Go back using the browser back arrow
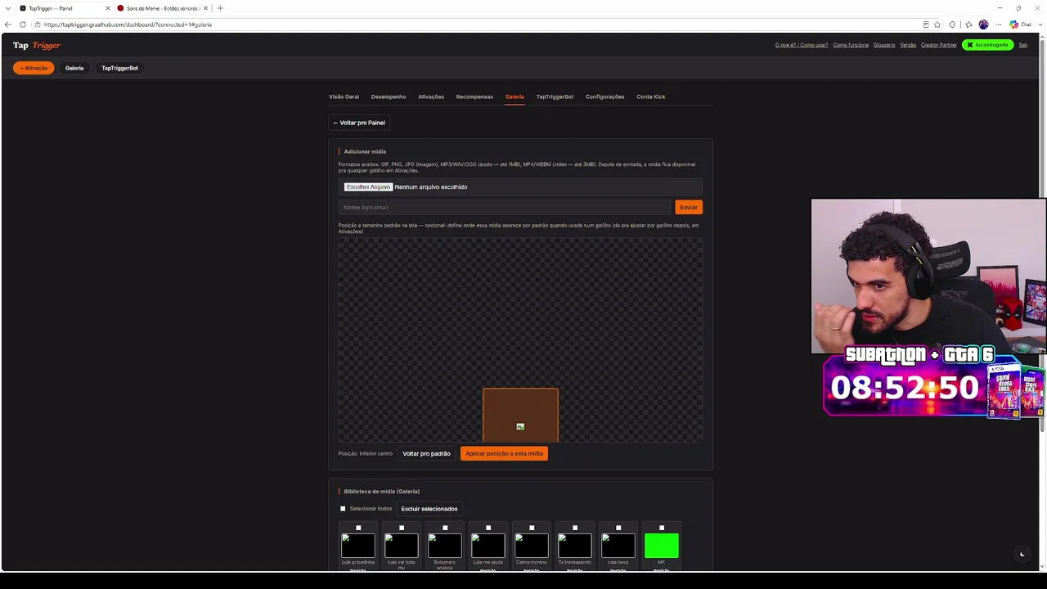Screen dimensions: 1047x589 tap(8, 25)
